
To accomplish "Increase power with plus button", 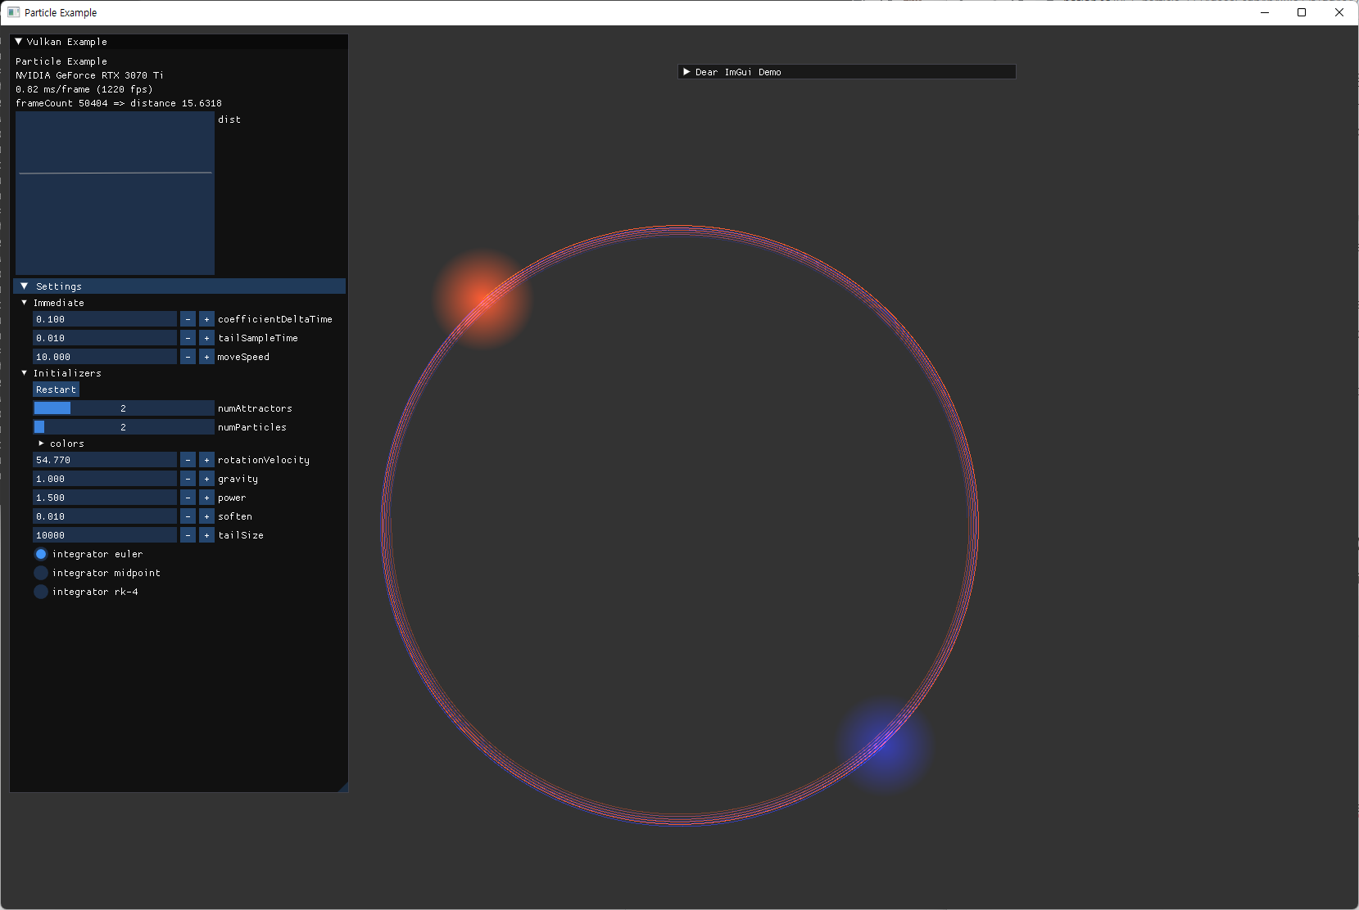I will tap(206, 498).
